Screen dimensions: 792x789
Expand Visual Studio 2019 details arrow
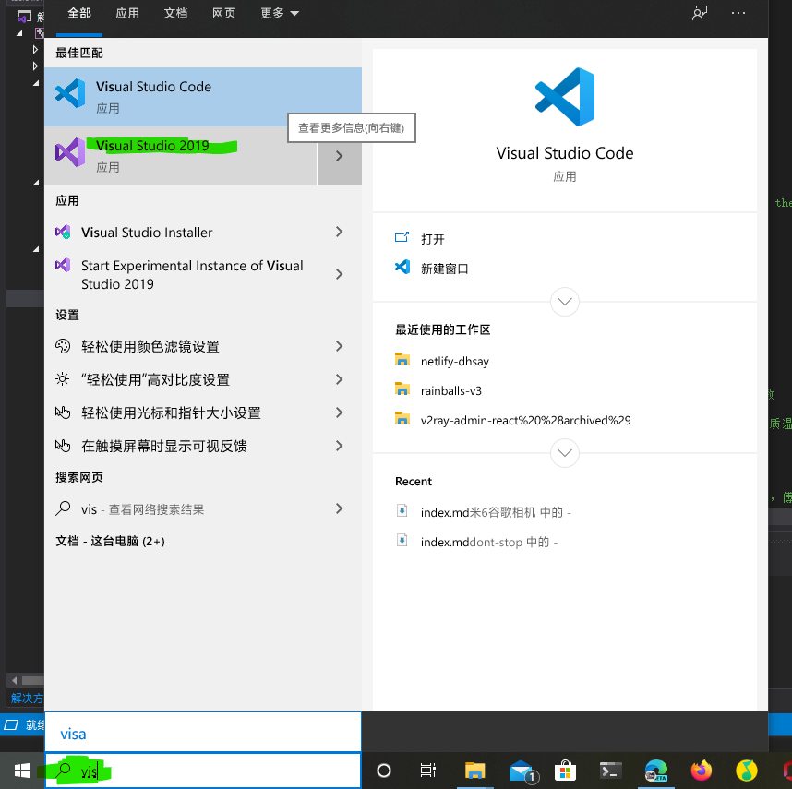tap(340, 156)
